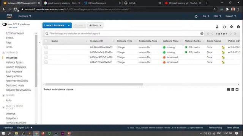Open Instance Types in sidebar
This screenshot has width=243, height=136.
coord(14,62)
